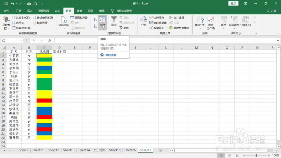Open the 获取数据 icon button
The image size is (281, 158).
(x=6, y=23)
